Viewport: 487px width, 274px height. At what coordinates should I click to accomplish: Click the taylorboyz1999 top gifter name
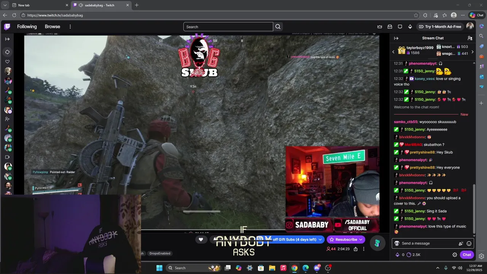click(420, 48)
